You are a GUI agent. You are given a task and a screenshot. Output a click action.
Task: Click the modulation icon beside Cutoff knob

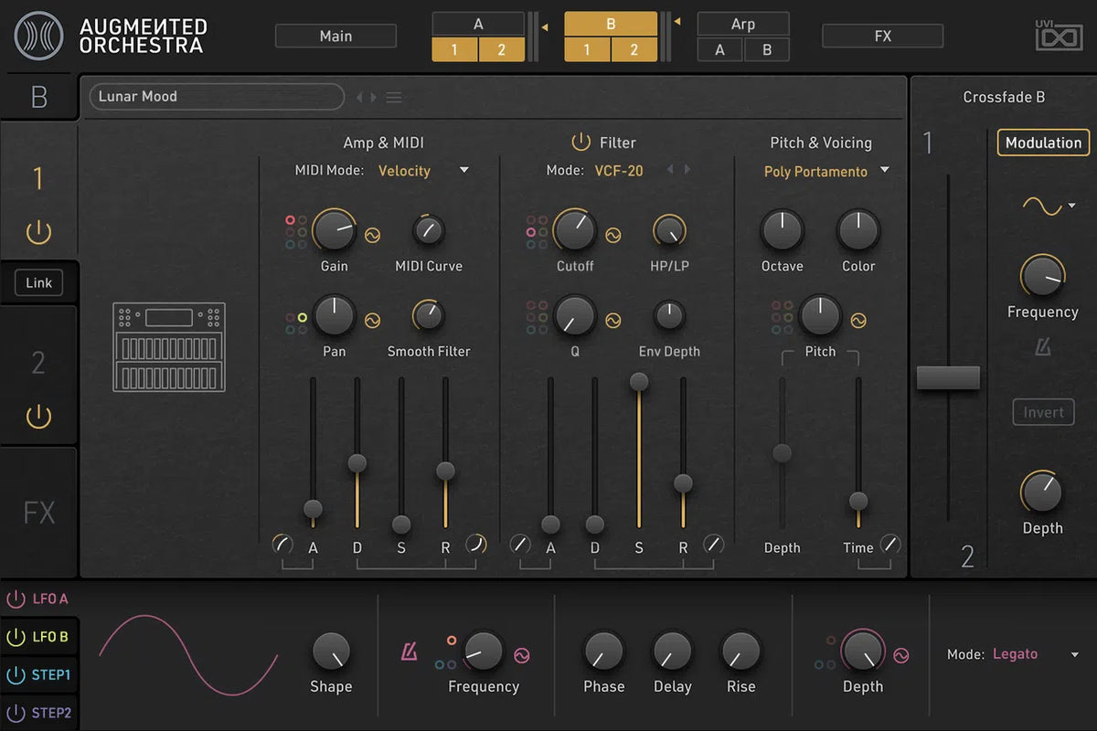click(613, 235)
